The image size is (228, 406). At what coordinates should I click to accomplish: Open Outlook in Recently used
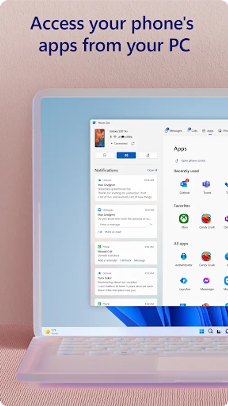[185, 187]
